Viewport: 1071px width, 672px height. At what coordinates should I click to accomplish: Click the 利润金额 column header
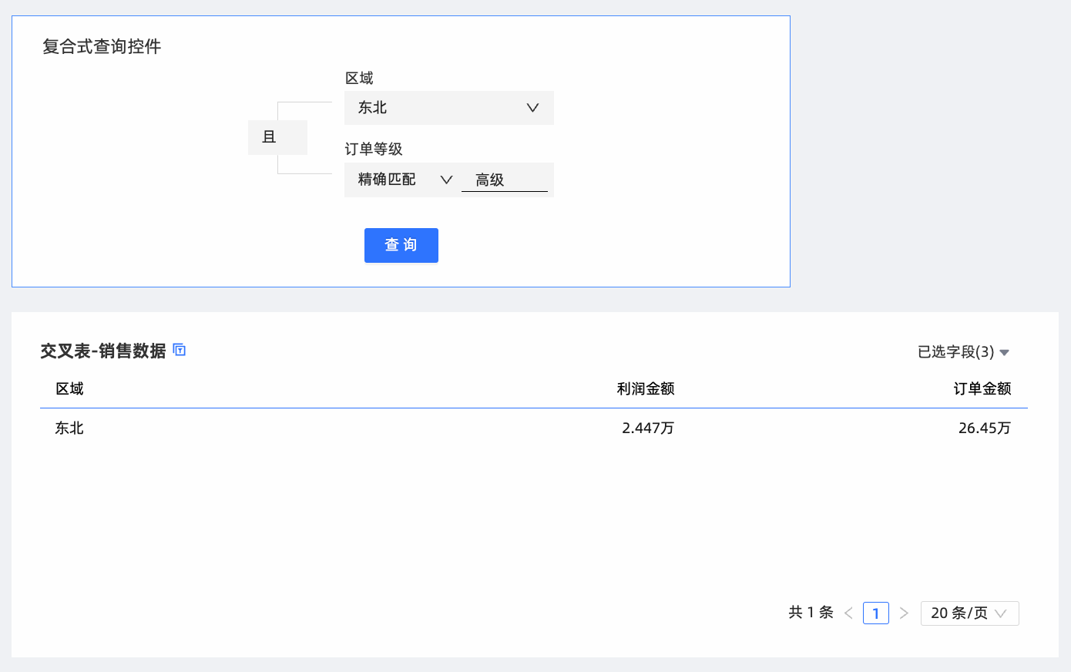point(645,389)
